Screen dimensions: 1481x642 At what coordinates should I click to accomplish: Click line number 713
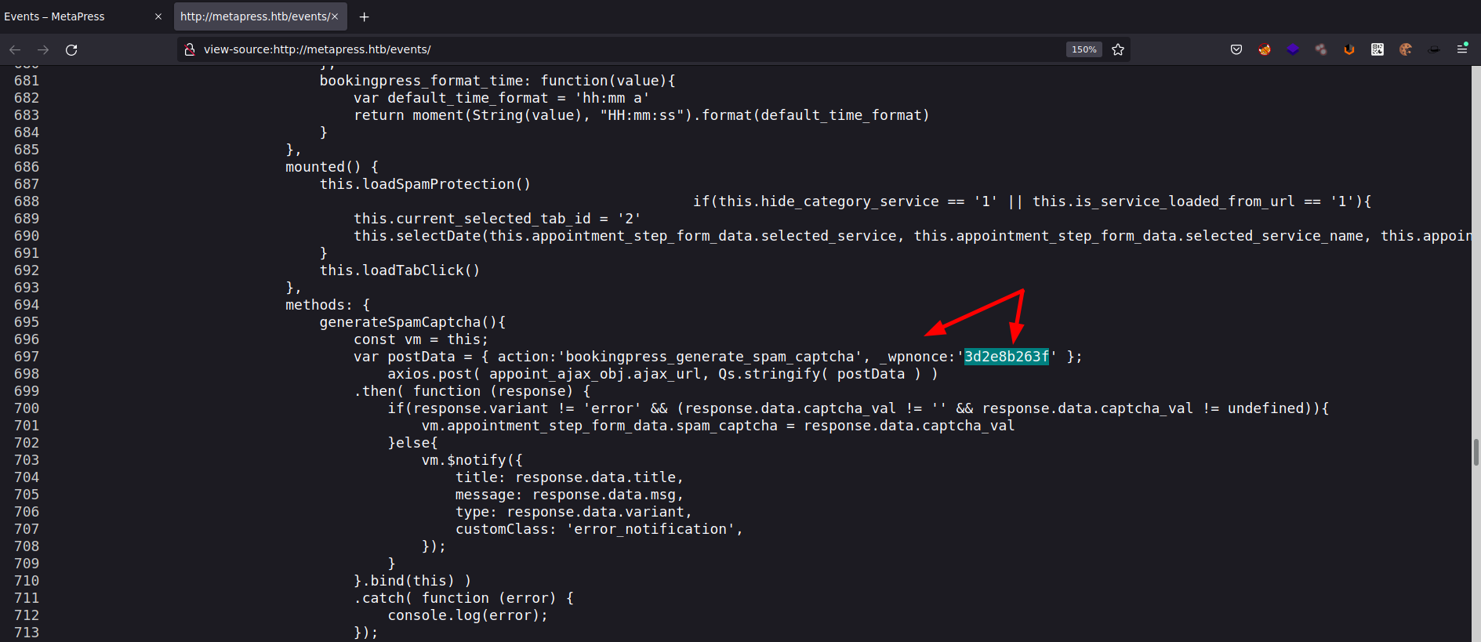27,633
